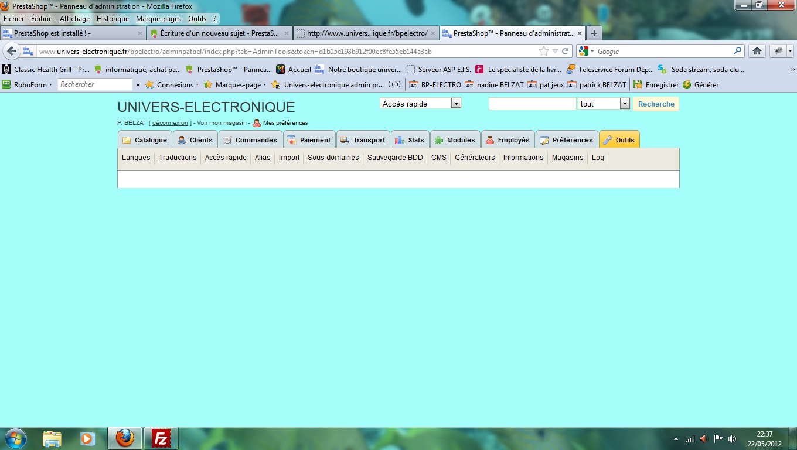
Task: Focus the admin search text field
Action: click(533, 104)
